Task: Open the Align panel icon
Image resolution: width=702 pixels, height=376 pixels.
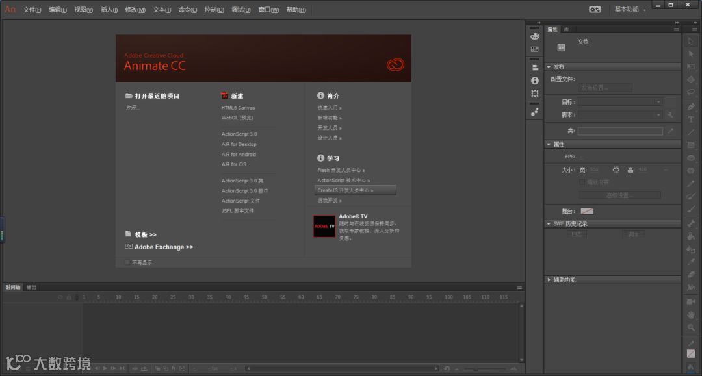Action: pyautogui.click(x=534, y=68)
